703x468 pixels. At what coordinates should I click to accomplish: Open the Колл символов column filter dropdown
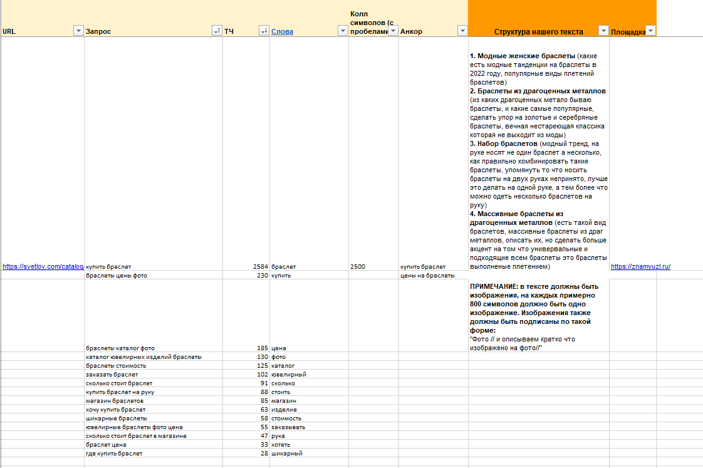pyautogui.click(x=393, y=31)
